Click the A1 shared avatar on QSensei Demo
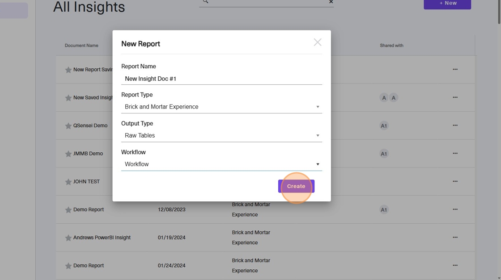Viewport: 501px width, 280px height. [384, 125]
